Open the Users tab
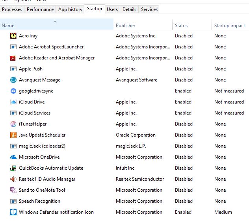Image resolution: width=249 pixels, height=222 pixels. [x=112, y=9]
